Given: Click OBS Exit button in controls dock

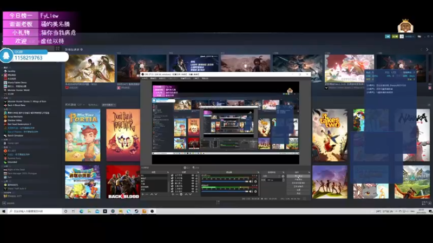Looking at the screenshot, I should click(298, 193).
